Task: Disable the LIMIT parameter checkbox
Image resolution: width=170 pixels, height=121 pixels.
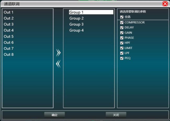Action: point(122,48)
